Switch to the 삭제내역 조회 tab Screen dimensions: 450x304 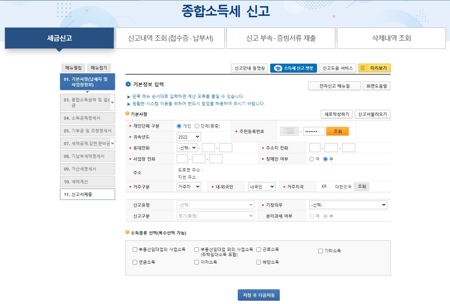(x=391, y=39)
